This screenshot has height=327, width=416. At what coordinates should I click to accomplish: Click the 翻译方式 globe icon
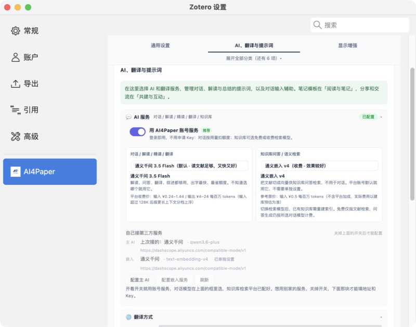pos(128,317)
